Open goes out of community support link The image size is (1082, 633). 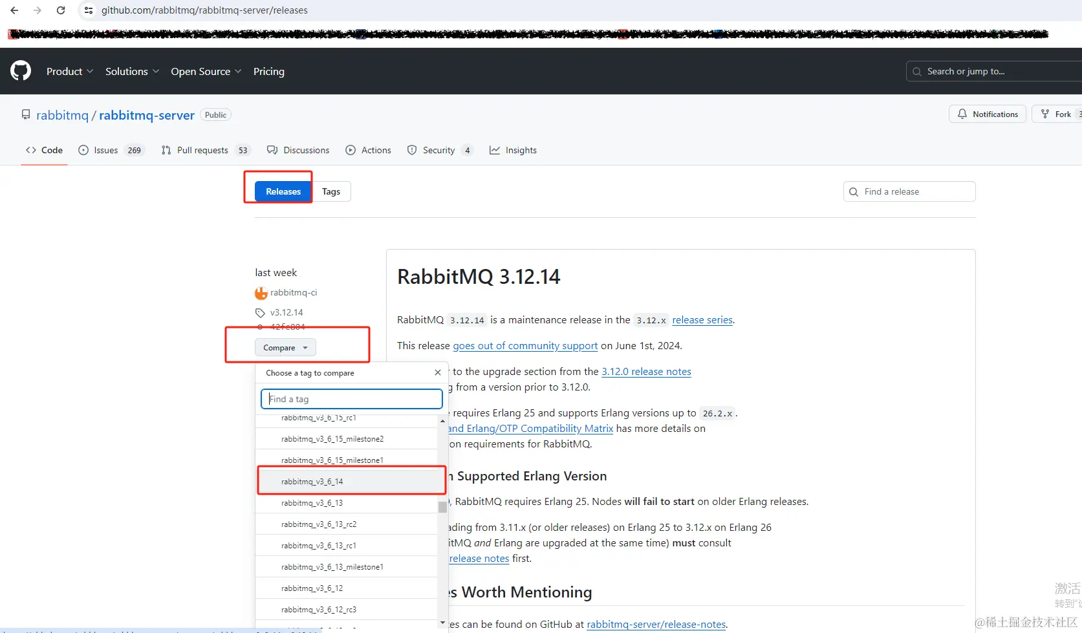525,346
